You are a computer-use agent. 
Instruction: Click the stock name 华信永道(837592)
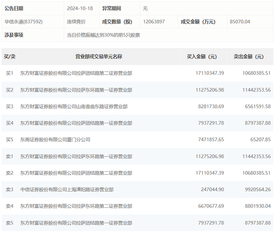(x=24, y=22)
